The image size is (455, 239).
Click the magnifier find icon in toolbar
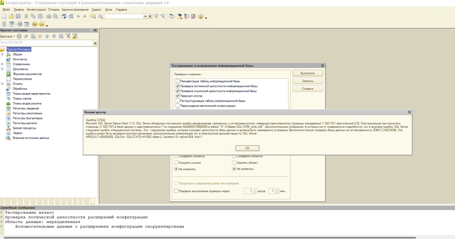pyautogui.click(x=100, y=16)
